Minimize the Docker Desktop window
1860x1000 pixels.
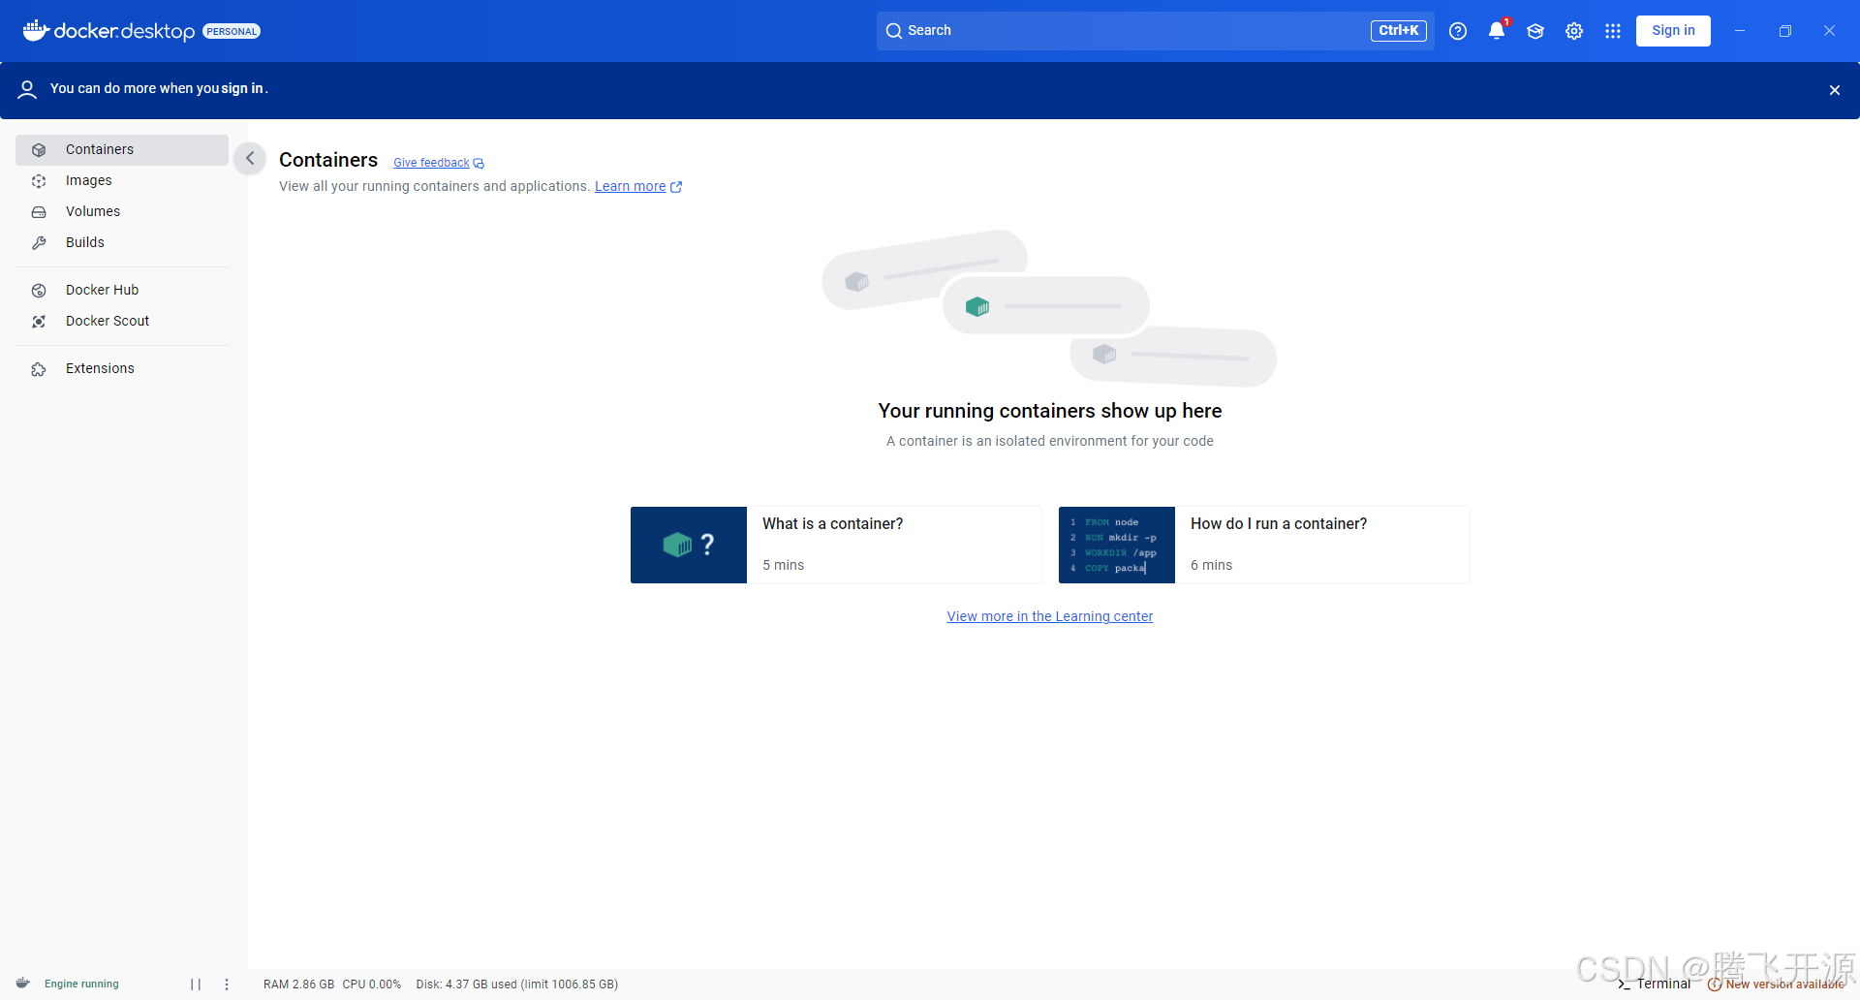[1740, 31]
